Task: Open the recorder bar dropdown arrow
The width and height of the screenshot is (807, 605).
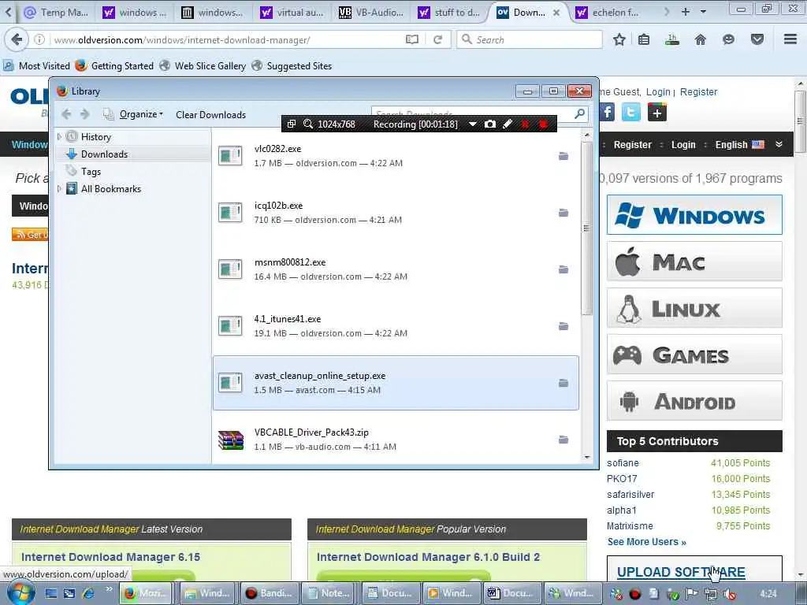Action: pyautogui.click(x=473, y=124)
